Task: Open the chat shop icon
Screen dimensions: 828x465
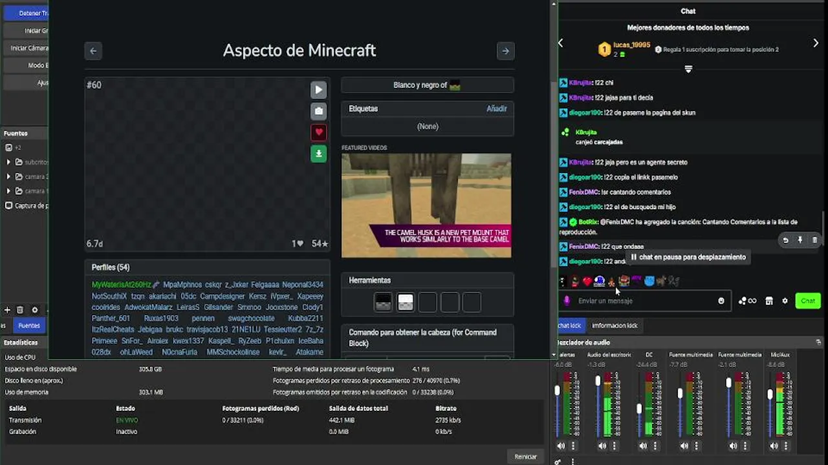Action: (769, 301)
